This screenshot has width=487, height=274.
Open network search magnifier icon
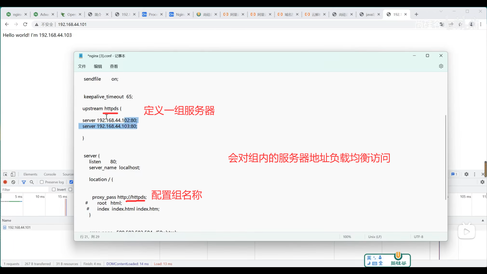coord(32,182)
